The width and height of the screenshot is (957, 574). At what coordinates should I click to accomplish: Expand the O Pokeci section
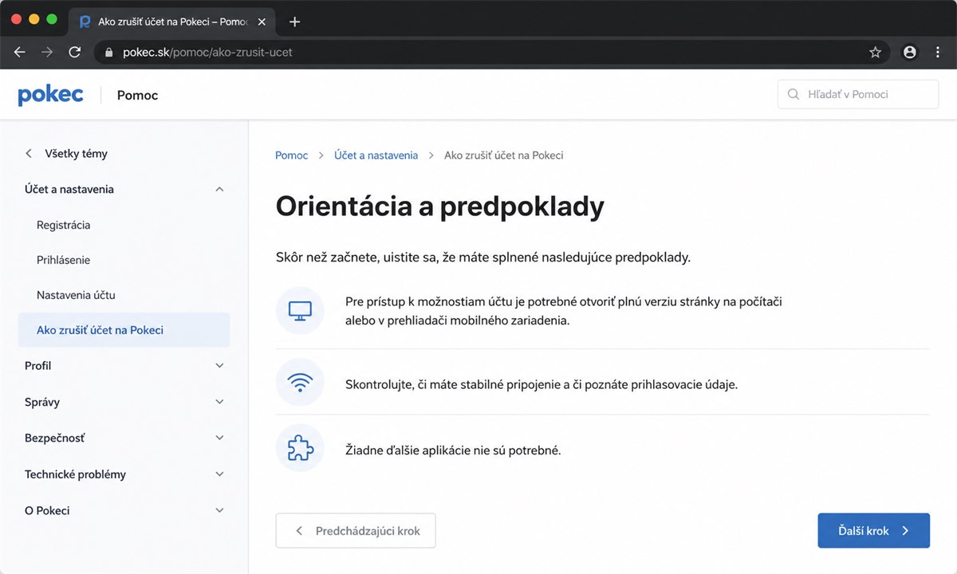tap(220, 510)
